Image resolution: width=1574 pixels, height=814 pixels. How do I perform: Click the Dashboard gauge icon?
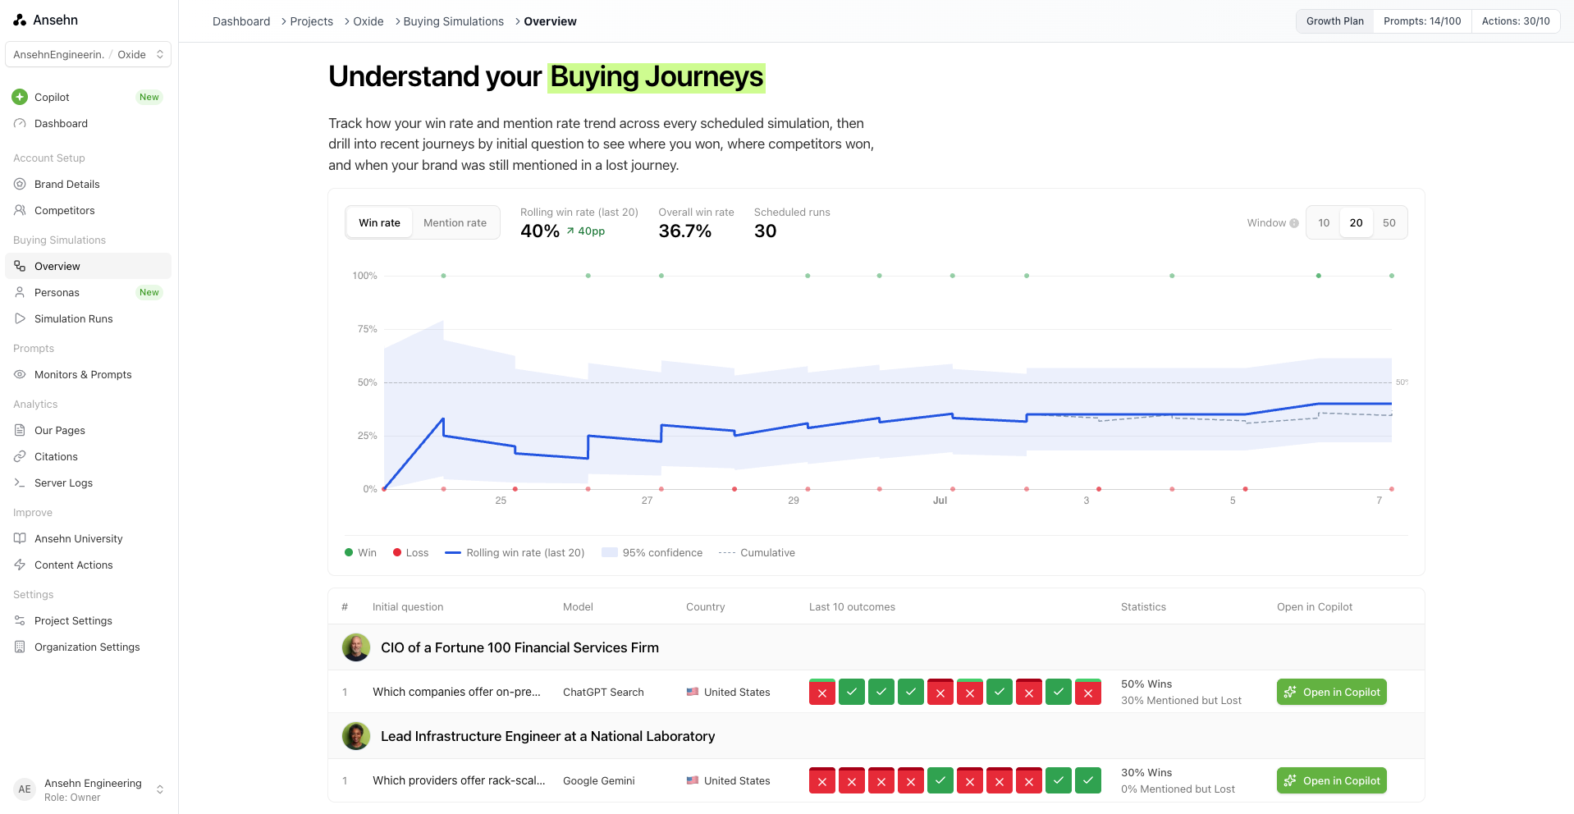point(20,123)
